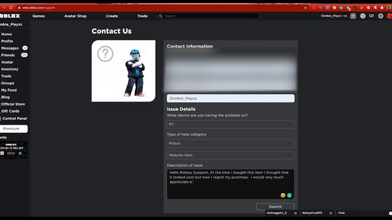Viewport: 392px width, 220px height.
Task: Open the COVID-19 Relief event thumbnail
Action: coord(13,150)
